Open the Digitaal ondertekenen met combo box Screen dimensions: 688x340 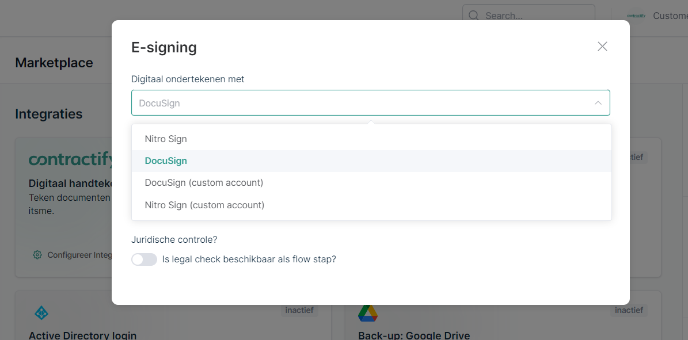coord(363,103)
